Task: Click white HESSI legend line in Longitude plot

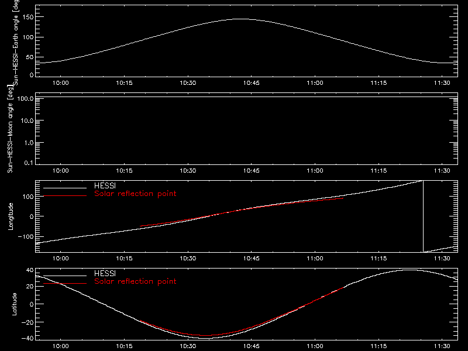Action: (x=65, y=188)
